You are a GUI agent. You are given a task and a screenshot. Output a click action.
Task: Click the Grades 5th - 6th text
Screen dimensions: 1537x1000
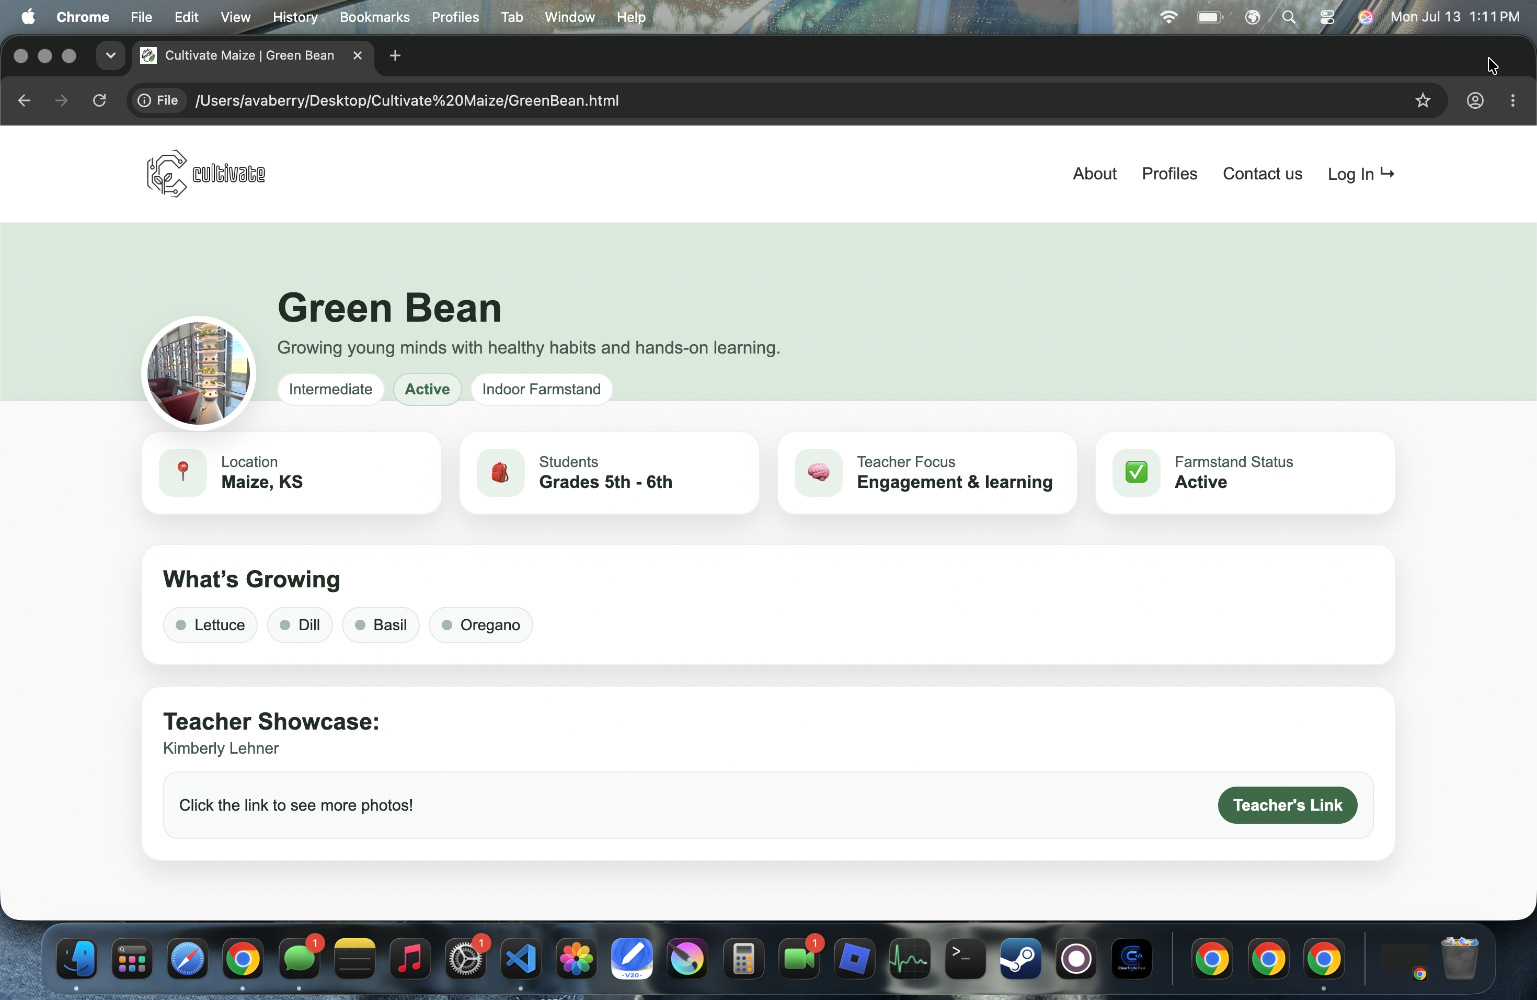pyautogui.click(x=606, y=482)
